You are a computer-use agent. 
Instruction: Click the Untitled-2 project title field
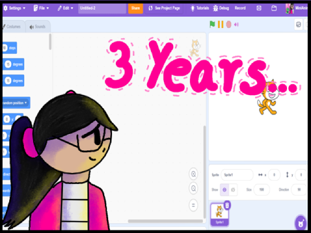[102, 8]
